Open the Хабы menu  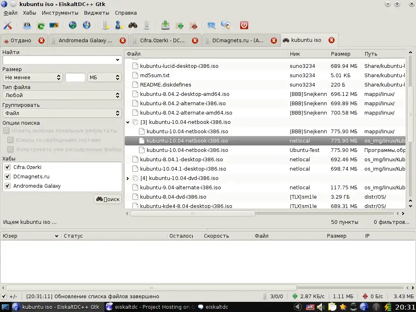[x=29, y=13]
